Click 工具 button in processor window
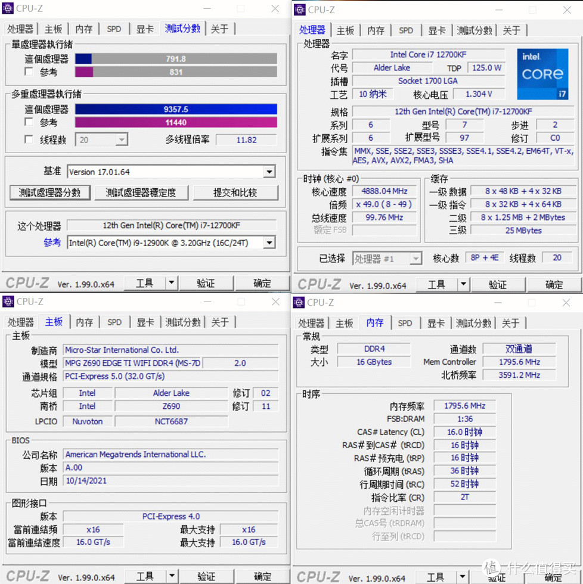This screenshot has height=584, width=583. (436, 285)
